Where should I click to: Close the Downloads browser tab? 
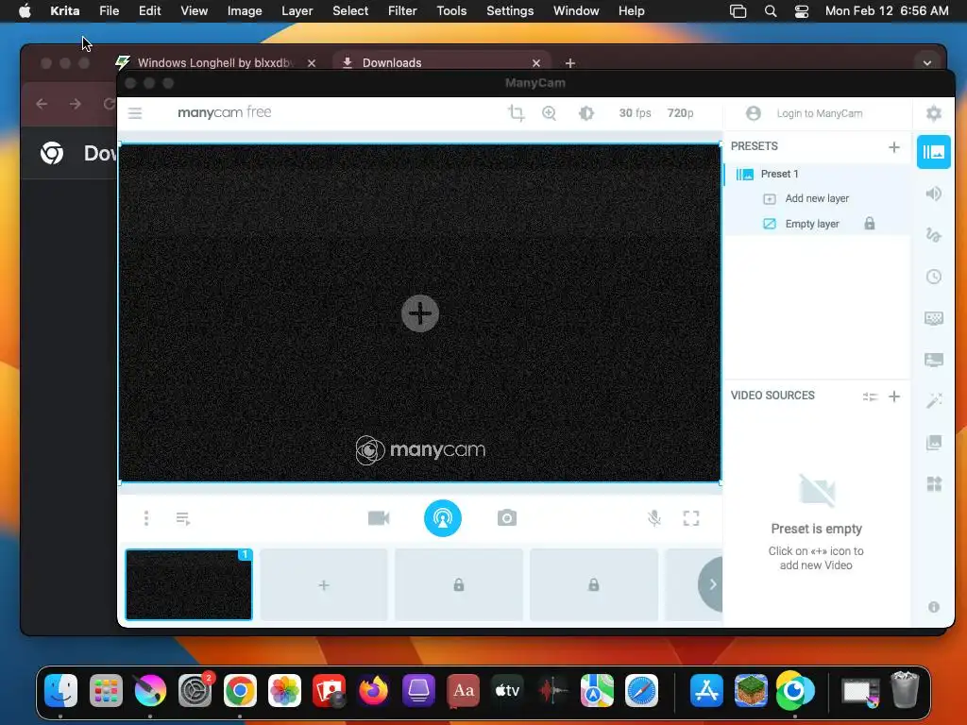pyautogui.click(x=536, y=63)
